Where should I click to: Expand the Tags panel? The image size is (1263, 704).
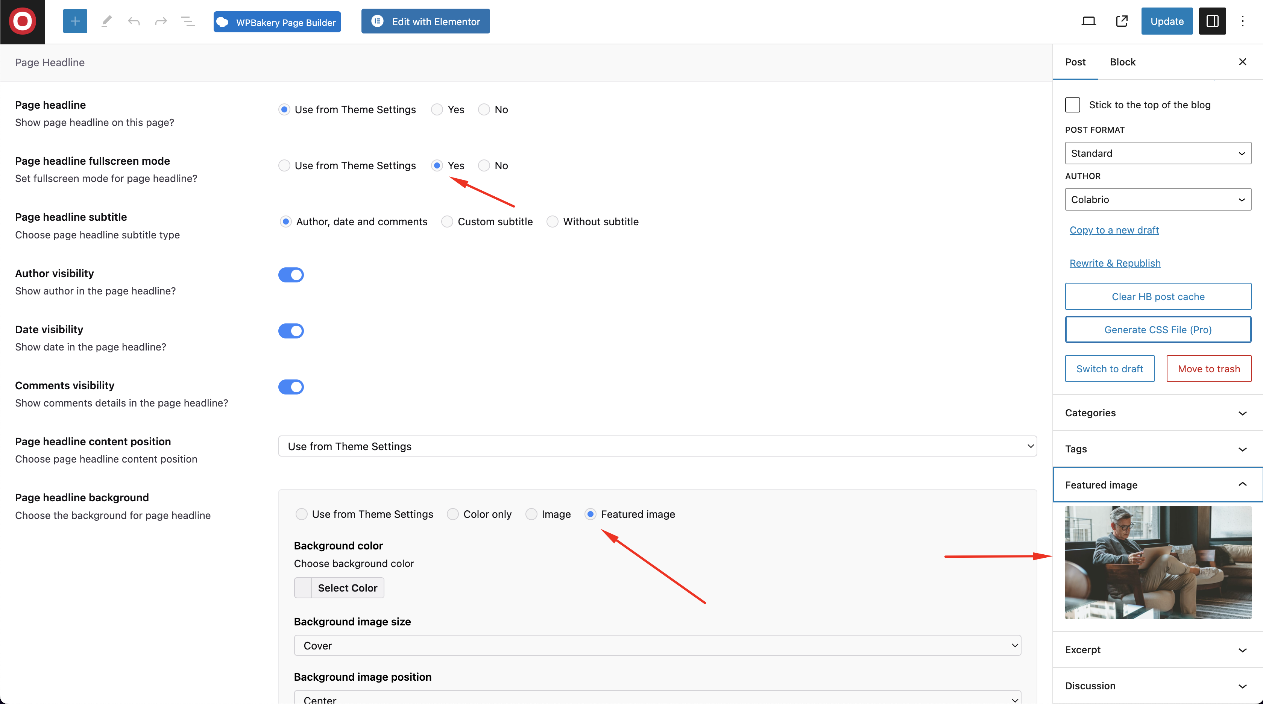point(1158,449)
